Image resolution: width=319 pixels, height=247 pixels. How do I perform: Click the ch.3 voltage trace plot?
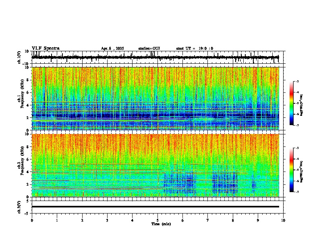tap(158, 207)
